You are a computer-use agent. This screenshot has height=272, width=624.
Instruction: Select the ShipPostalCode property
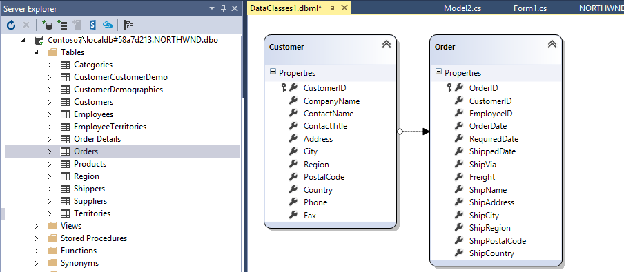(x=498, y=240)
